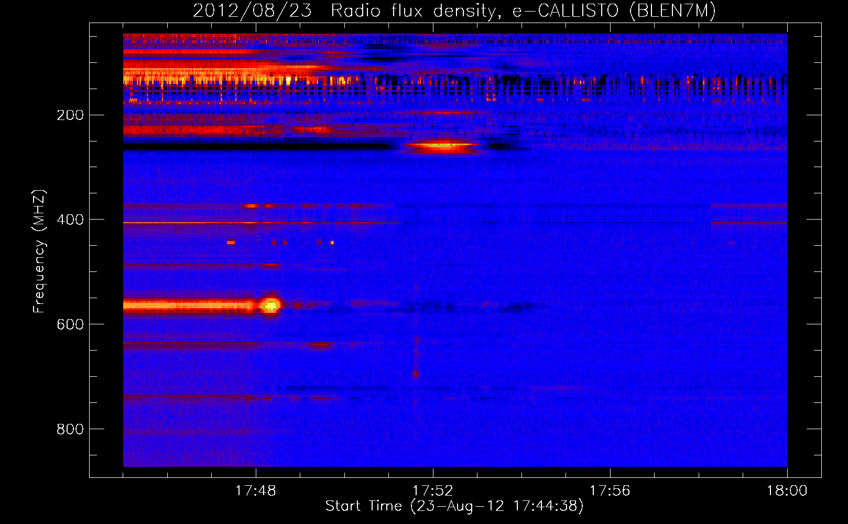Click the 'Frequency (MHZ)' y-axis label
The width and height of the screenshot is (848, 524).
[x=39, y=252]
